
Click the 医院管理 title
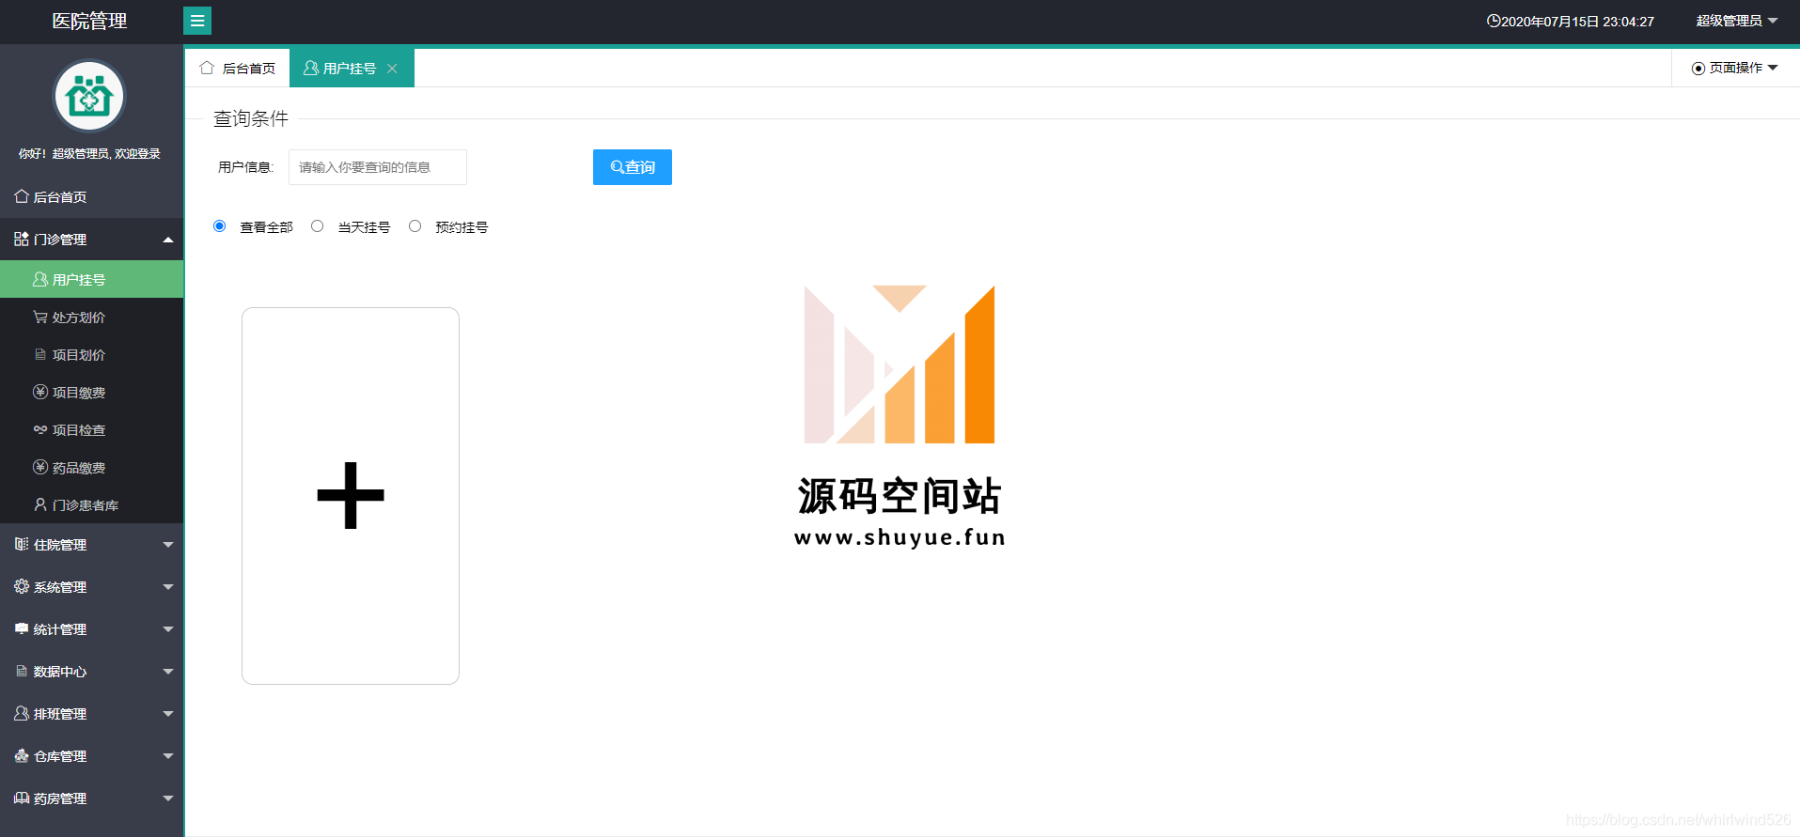(x=89, y=21)
